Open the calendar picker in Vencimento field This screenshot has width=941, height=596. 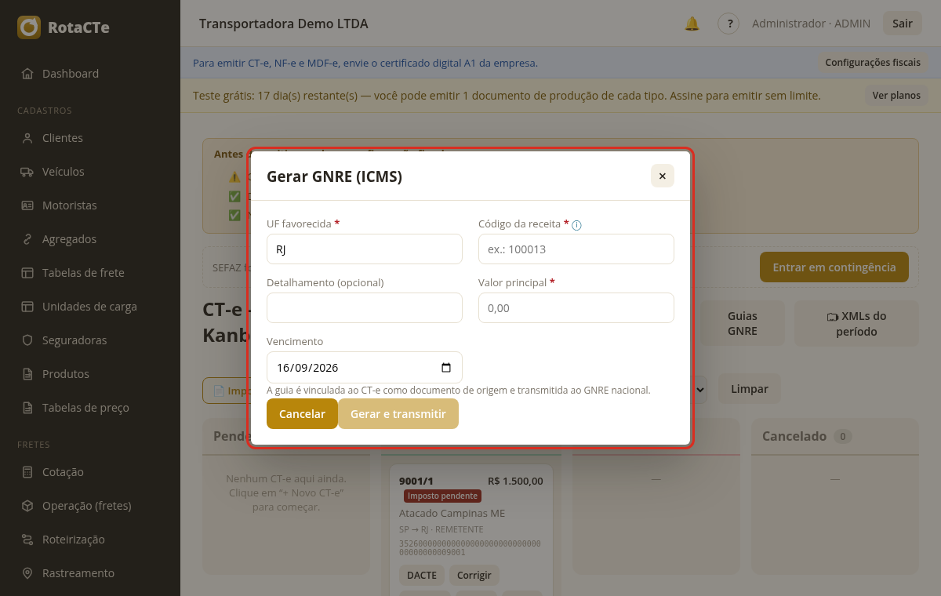click(446, 367)
